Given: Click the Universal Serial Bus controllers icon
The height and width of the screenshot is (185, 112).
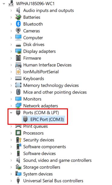Looking at the screenshot, I should pos(18,181).
